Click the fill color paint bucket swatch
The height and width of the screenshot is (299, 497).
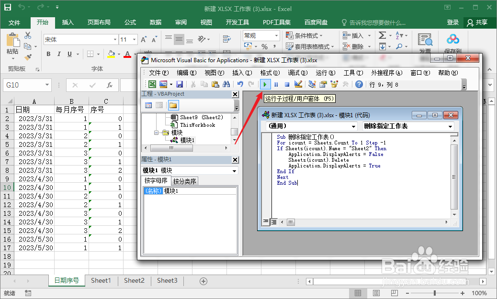point(111,54)
